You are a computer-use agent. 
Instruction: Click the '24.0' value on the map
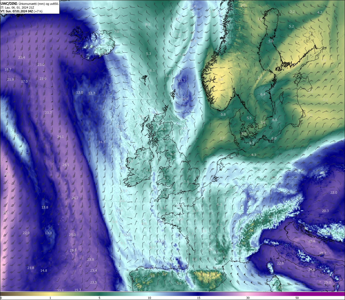click(312, 270)
